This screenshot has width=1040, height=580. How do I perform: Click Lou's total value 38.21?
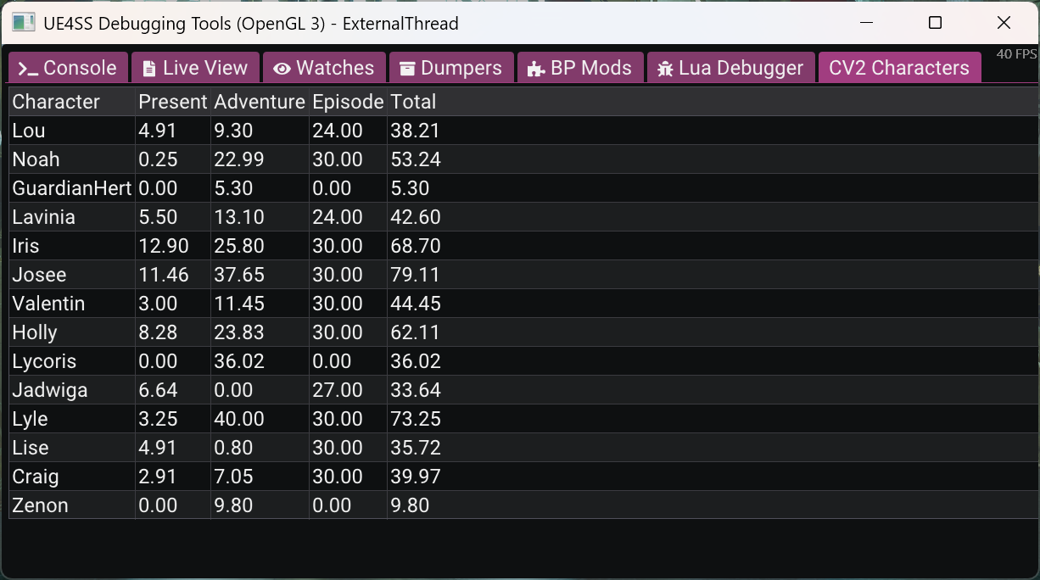416,131
